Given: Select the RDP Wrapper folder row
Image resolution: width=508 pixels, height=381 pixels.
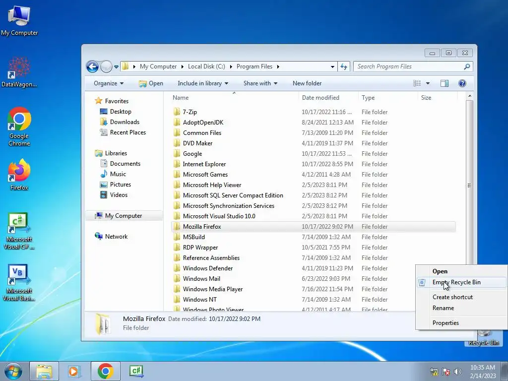Looking at the screenshot, I should click(314, 247).
